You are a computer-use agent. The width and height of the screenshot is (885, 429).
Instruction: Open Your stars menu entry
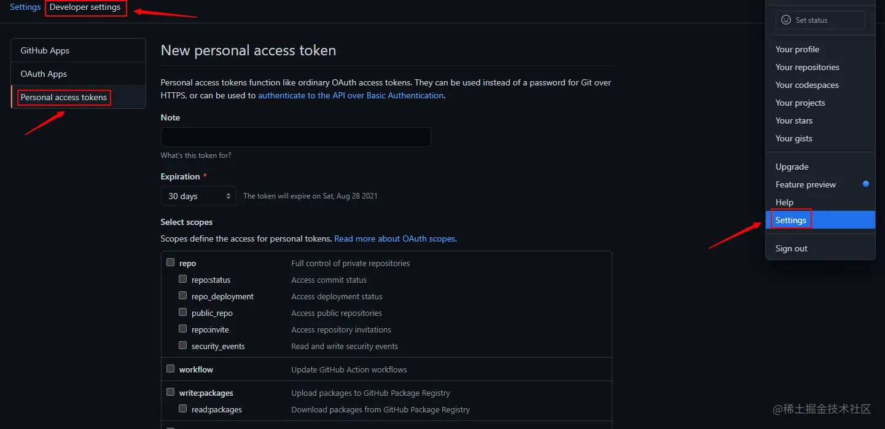click(x=821, y=120)
